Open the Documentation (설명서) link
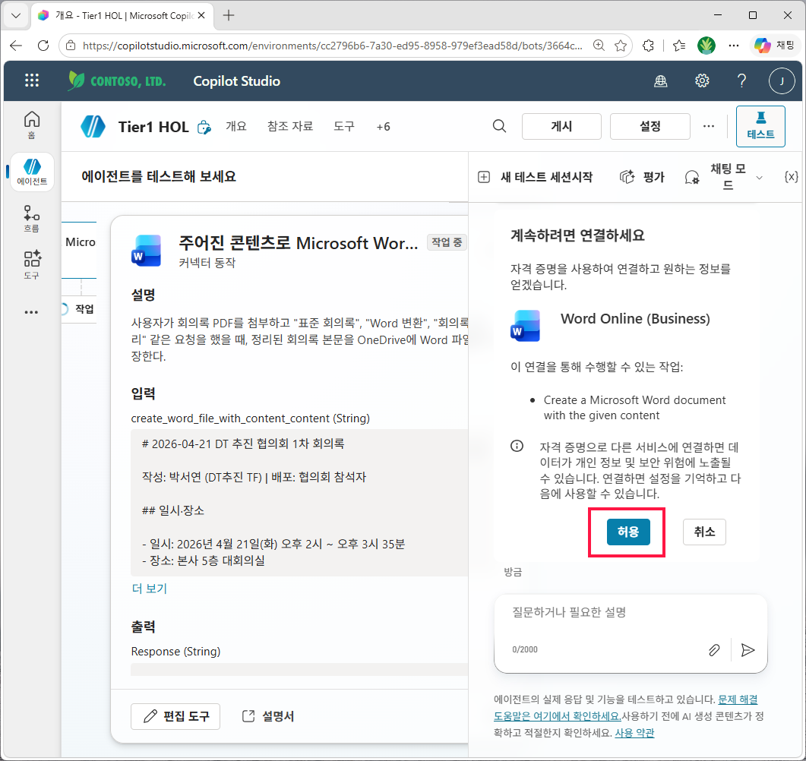This screenshot has height=761, width=806. 268,716
